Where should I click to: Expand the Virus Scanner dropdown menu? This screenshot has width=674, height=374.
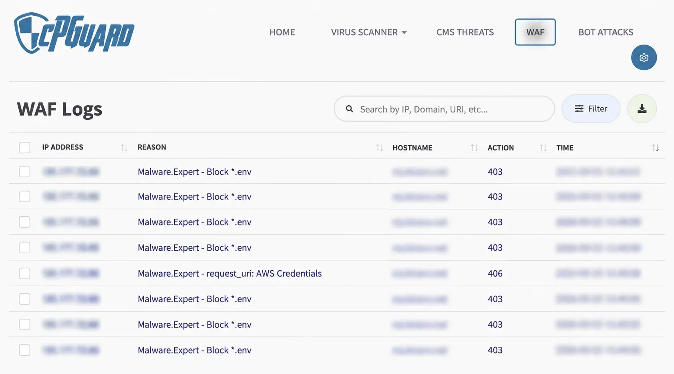tap(368, 32)
